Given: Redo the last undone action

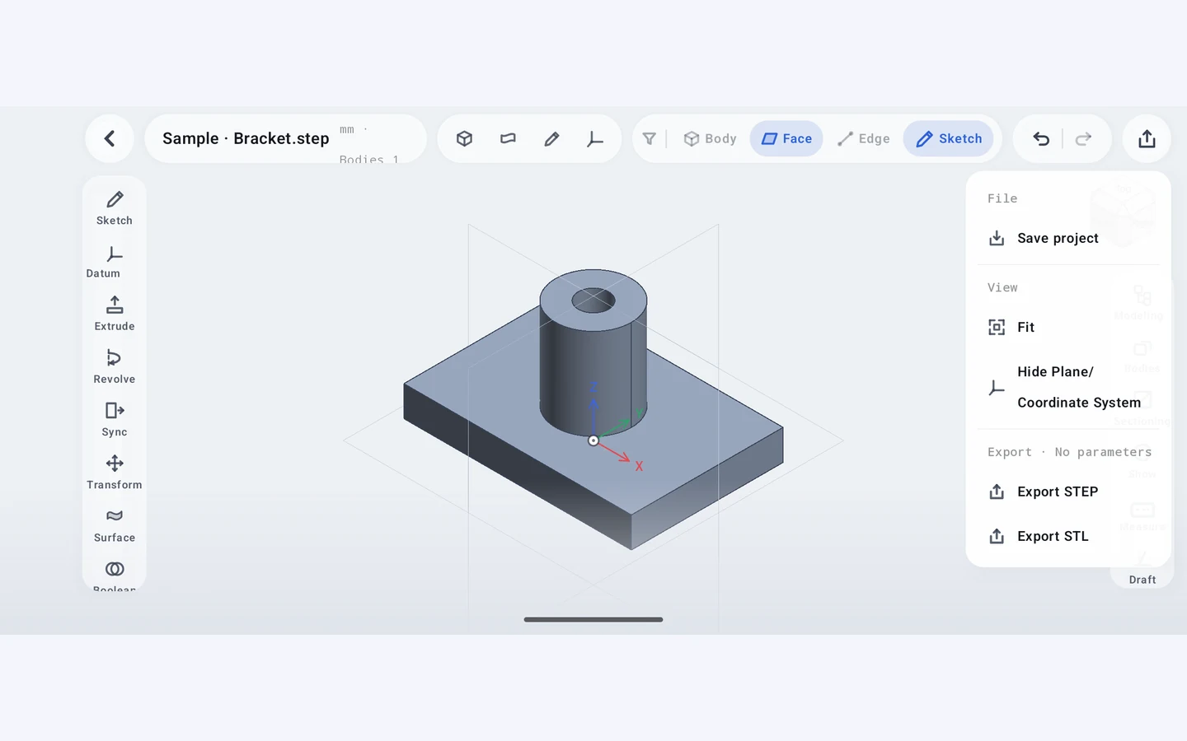Looking at the screenshot, I should pyautogui.click(x=1084, y=138).
